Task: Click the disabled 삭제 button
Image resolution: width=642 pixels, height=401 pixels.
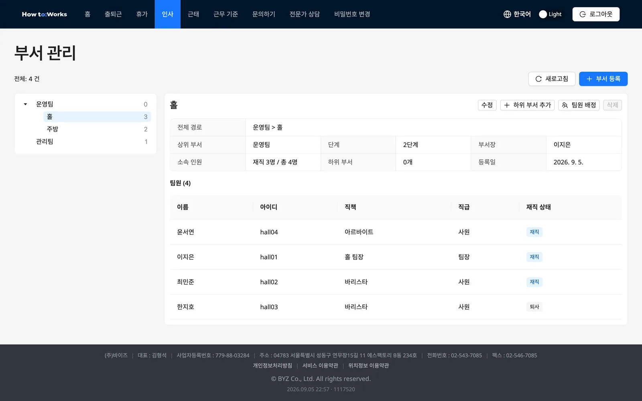Action: (x=612, y=105)
